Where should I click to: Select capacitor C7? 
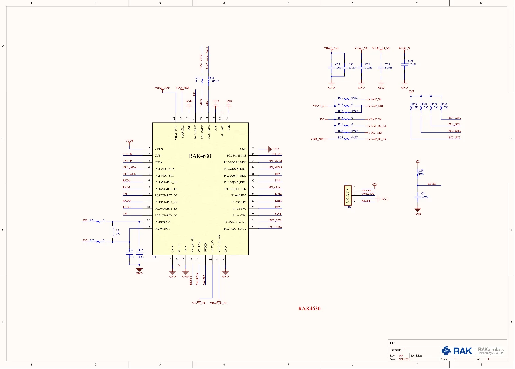(139, 253)
